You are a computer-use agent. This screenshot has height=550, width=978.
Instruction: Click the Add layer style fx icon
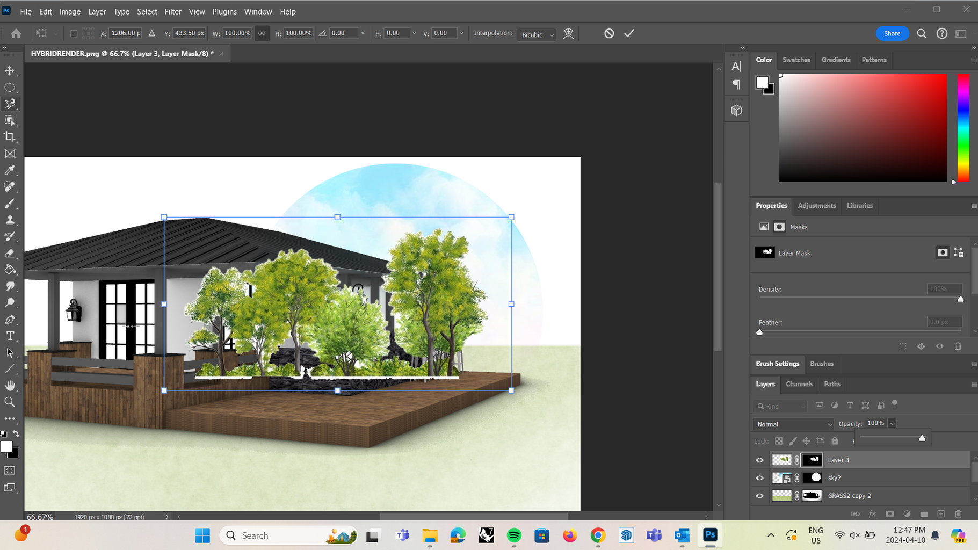pos(872,514)
